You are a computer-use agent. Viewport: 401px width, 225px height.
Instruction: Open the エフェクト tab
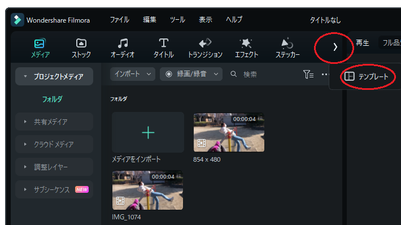coord(246,48)
